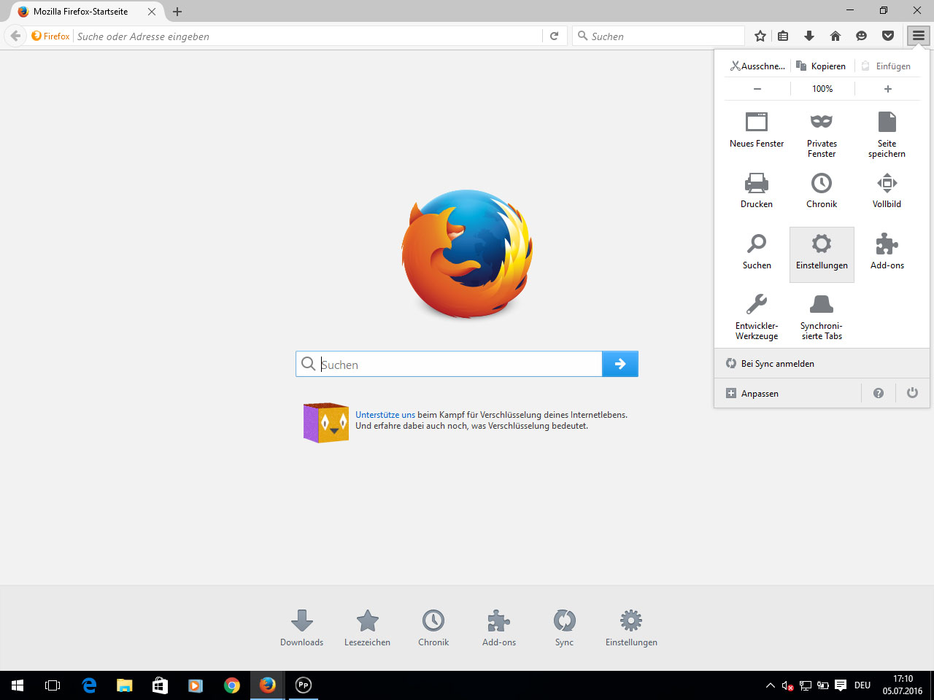
Task: Click the toolbar Suchen search box
Action: pyautogui.click(x=659, y=36)
